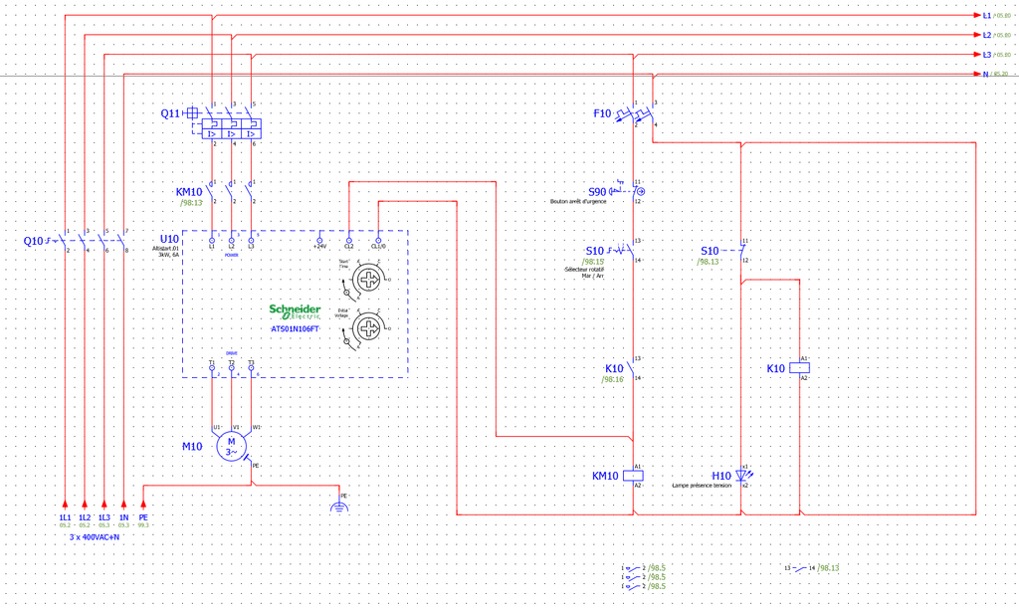
Task: Follow the /98.13 cross-reference under KM10 contacts
Action: 191,203
